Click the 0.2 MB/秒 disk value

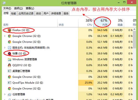[x=116, y=94]
